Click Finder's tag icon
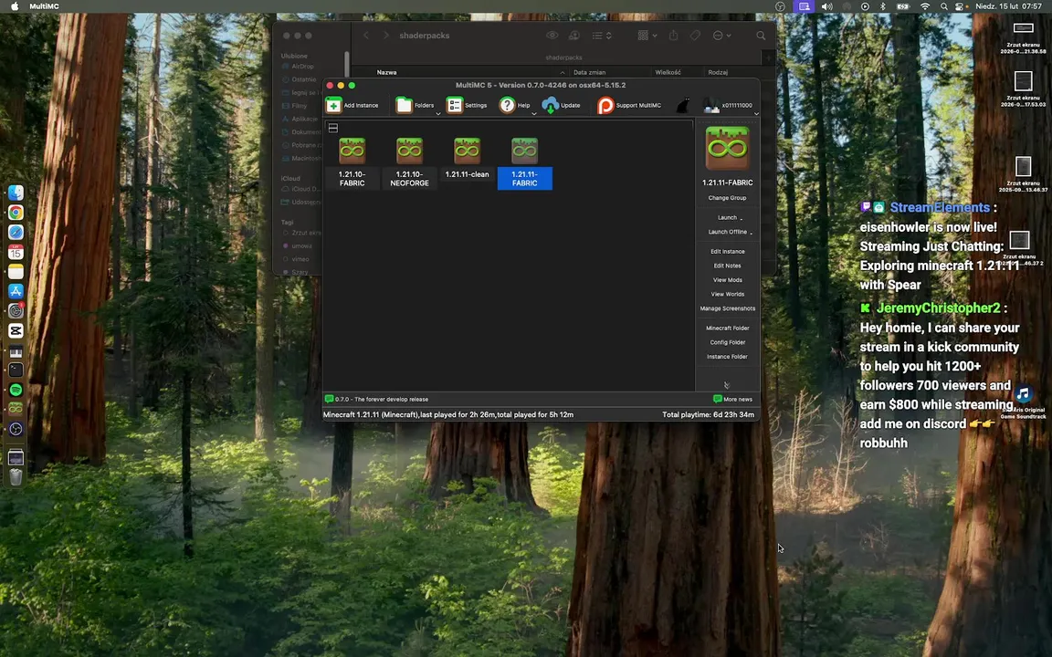This screenshot has width=1052, height=657. (x=695, y=36)
